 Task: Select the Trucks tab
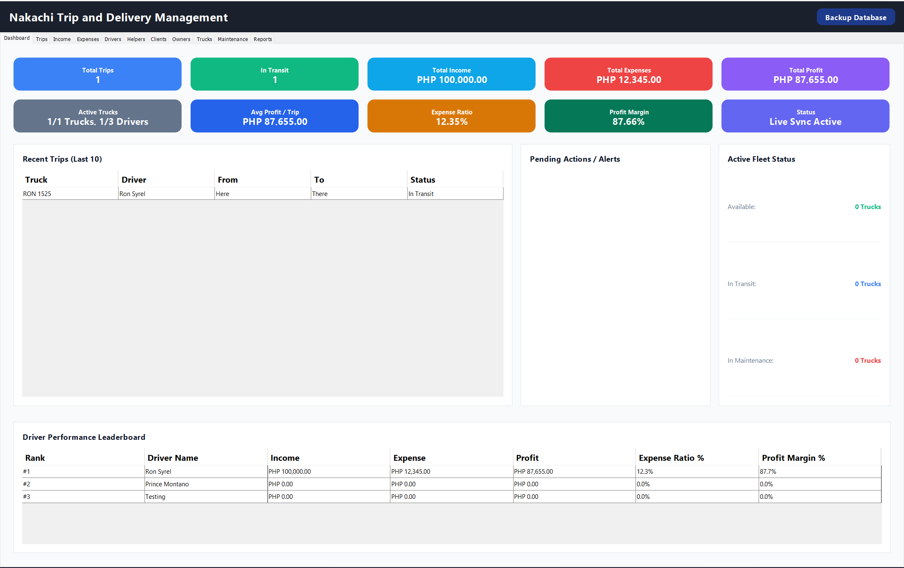204,39
